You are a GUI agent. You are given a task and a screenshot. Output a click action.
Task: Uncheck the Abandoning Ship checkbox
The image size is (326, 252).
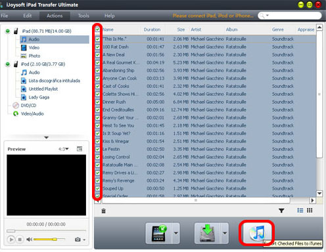[x=98, y=71]
